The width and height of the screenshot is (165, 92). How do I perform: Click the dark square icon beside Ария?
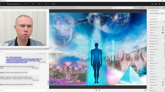click(163, 33)
